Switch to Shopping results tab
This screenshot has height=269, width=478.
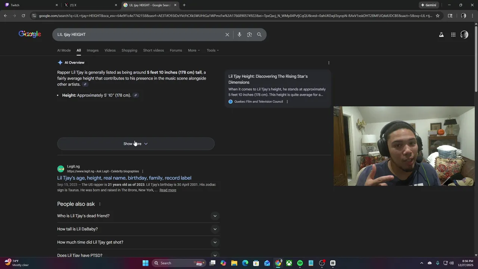pos(129,50)
